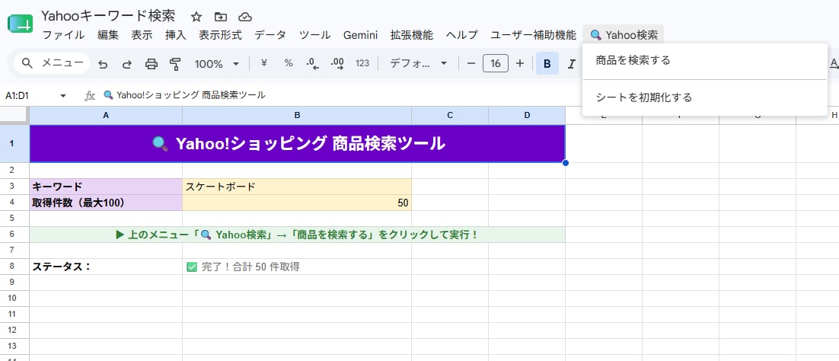Select column B header
Viewport: 839px width, 361px height.
tap(297, 115)
